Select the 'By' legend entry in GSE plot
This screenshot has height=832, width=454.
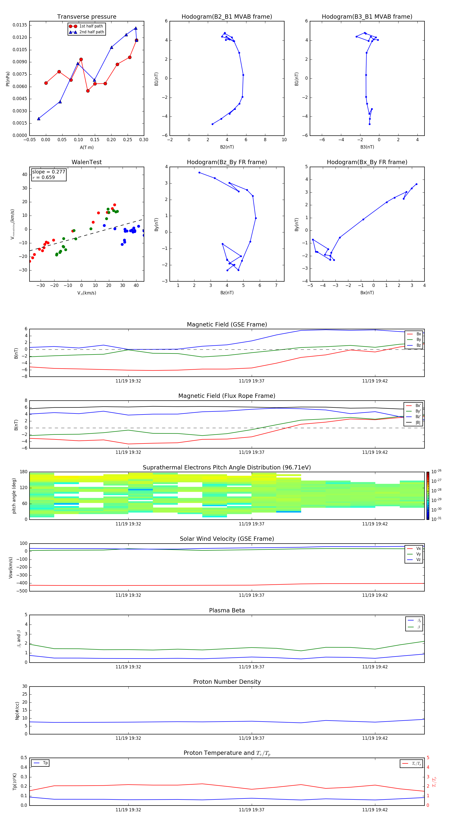point(414,339)
